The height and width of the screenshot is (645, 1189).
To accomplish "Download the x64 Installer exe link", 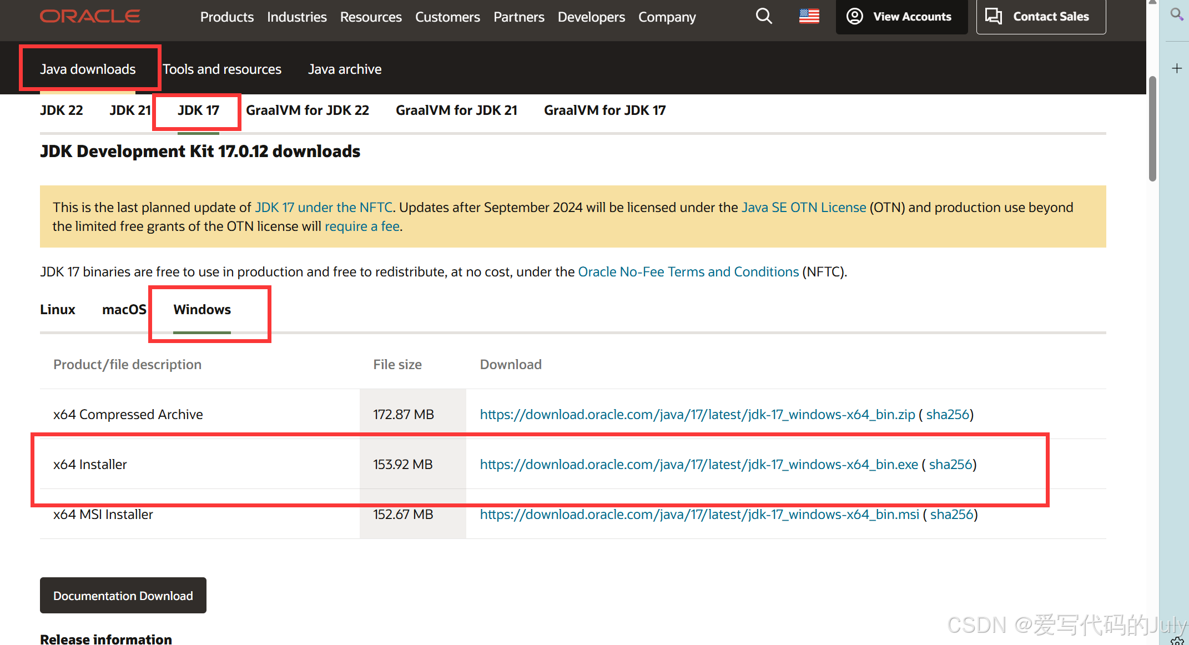I will pyautogui.click(x=698, y=465).
